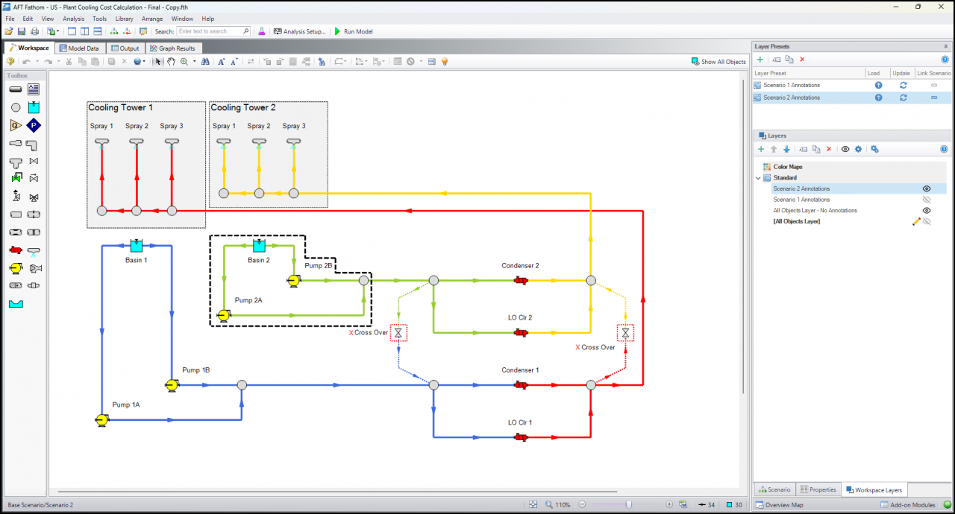Image resolution: width=955 pixels, height=514 pixels.
Task: Activate the Selection arrow tool
Action: 158,62
